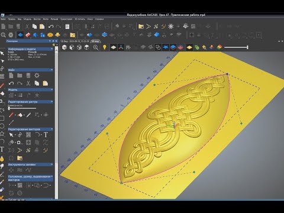Switch to the 2D view tab
This screenshot has height=213, width=284.
(x=75, y=41)
